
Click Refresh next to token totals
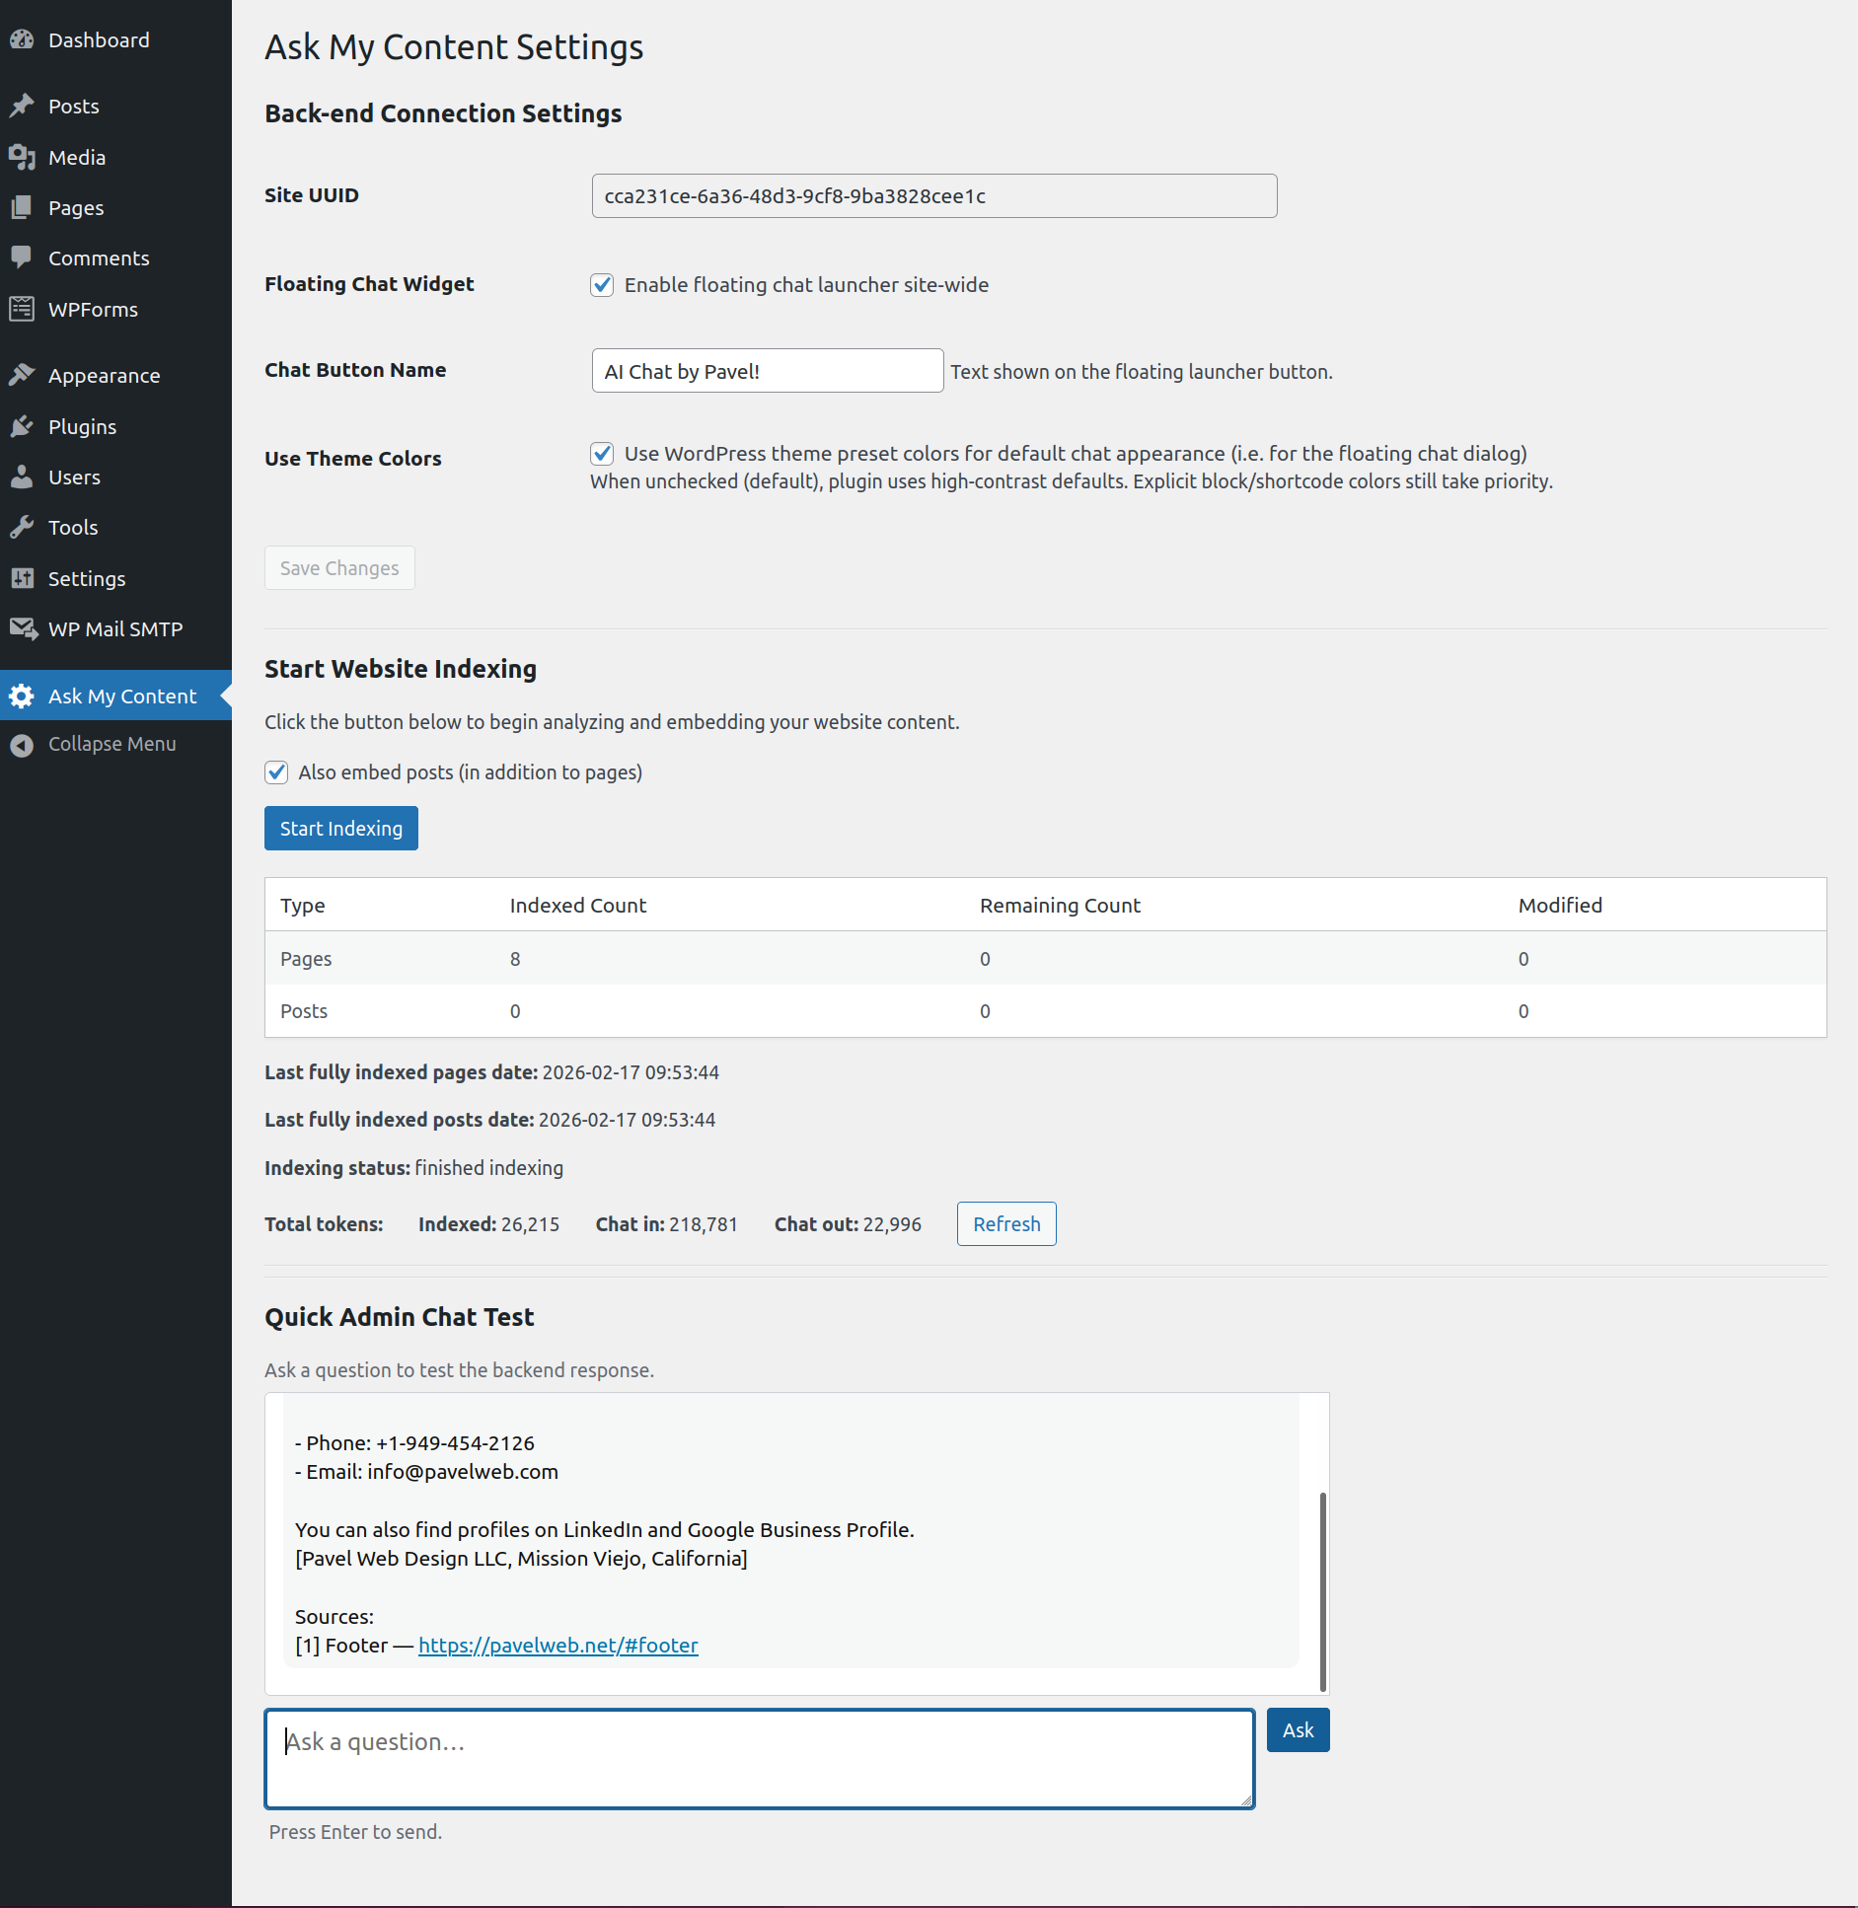tap(1005, 1224)
